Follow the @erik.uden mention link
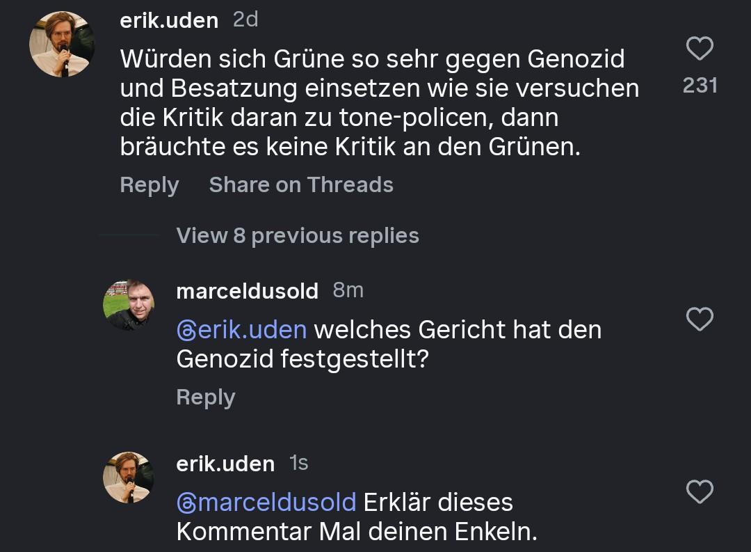 (x=241, y=329)
